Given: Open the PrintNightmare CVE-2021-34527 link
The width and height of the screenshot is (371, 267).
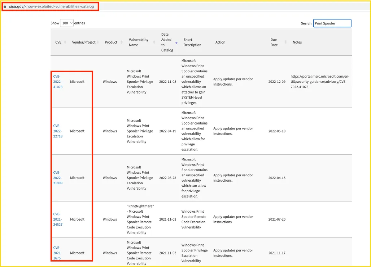Looking at the screenshot, I should pyautogui.click(x=58, y=219).
